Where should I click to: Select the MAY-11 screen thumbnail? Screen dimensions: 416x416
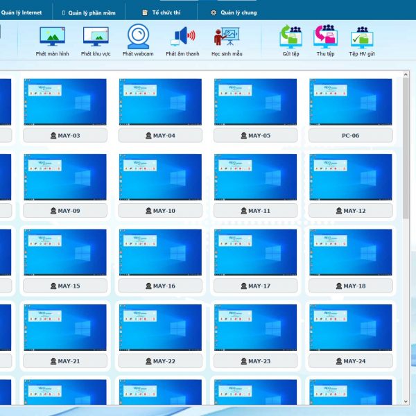point(255,177)
